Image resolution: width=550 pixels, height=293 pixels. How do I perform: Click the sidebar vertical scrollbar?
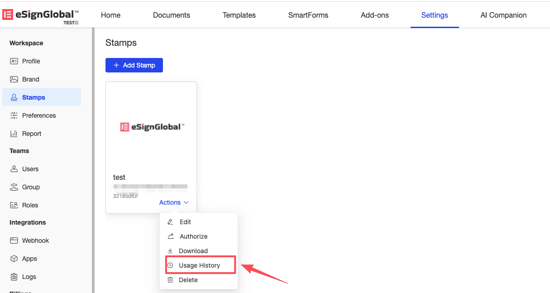[x=93, y=160]
